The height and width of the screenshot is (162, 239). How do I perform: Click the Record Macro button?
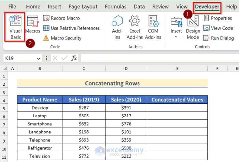[x=61, y=18]
